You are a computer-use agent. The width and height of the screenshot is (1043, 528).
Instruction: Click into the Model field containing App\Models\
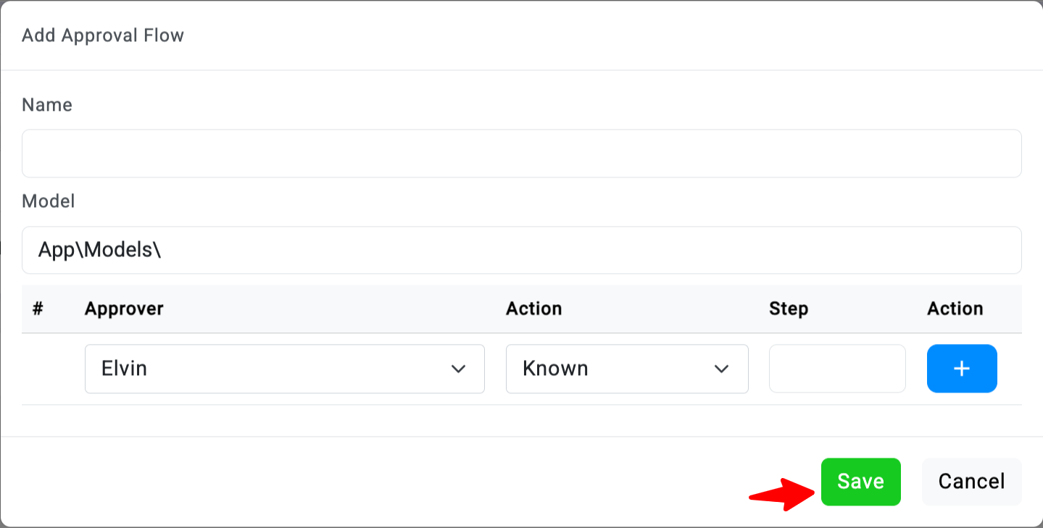pyautogui.click(x=521, y=250)
